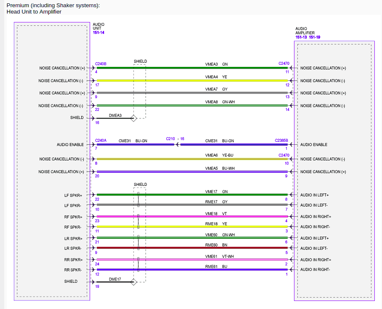Click the LF SPKR- pin label
382x309 pixels.
(x=73, y=206)
